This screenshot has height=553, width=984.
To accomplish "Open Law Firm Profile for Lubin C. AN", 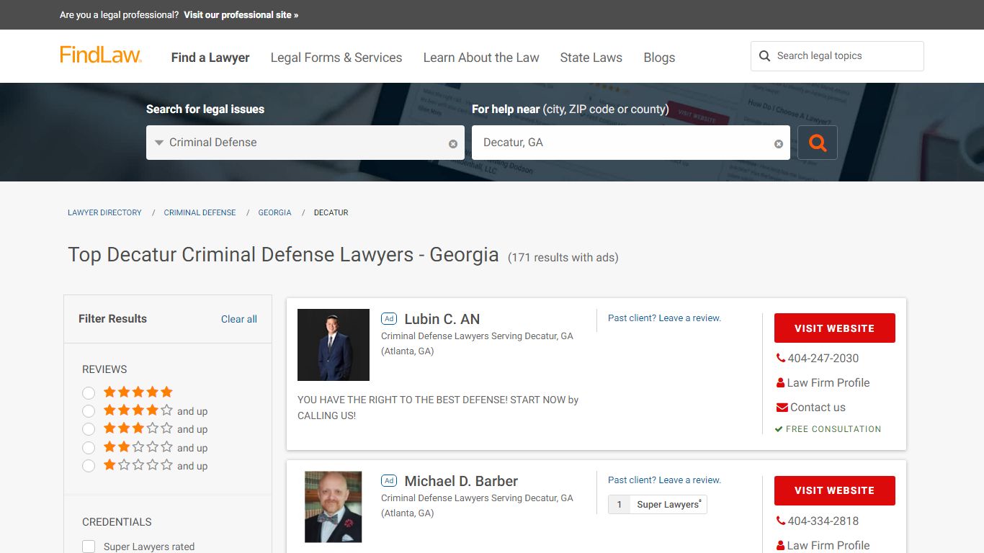I will 828,382.
